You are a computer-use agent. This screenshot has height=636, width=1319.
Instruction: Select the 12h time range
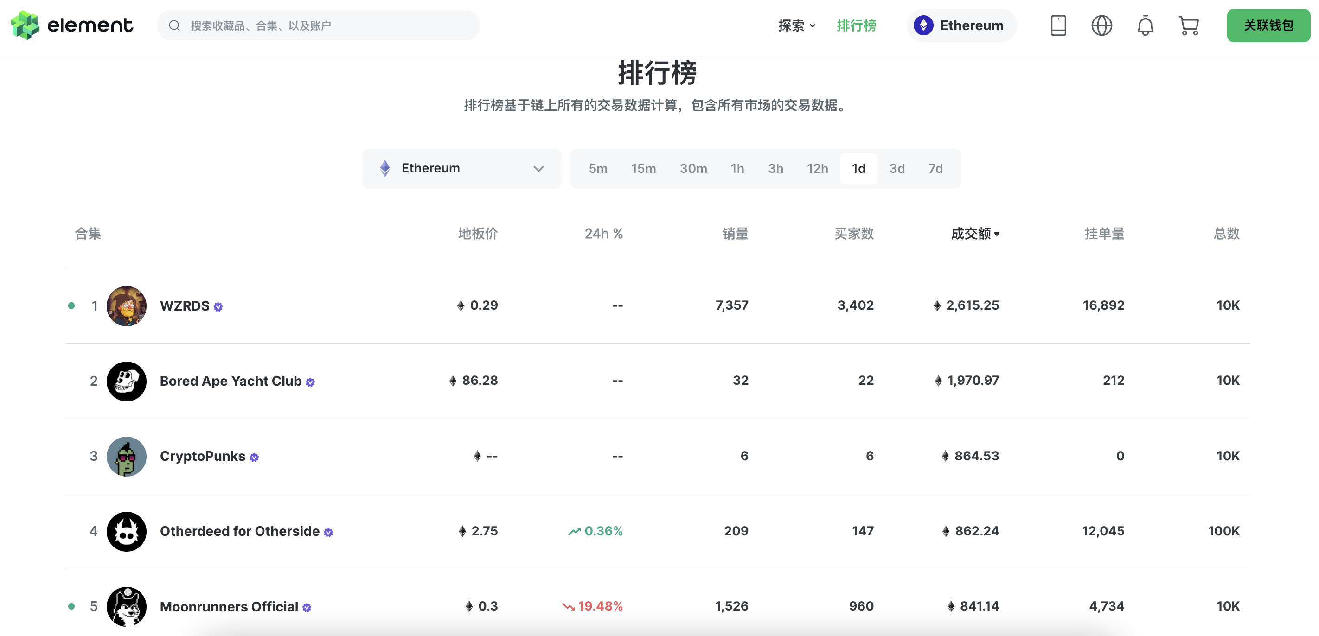[x=817, y=168]
